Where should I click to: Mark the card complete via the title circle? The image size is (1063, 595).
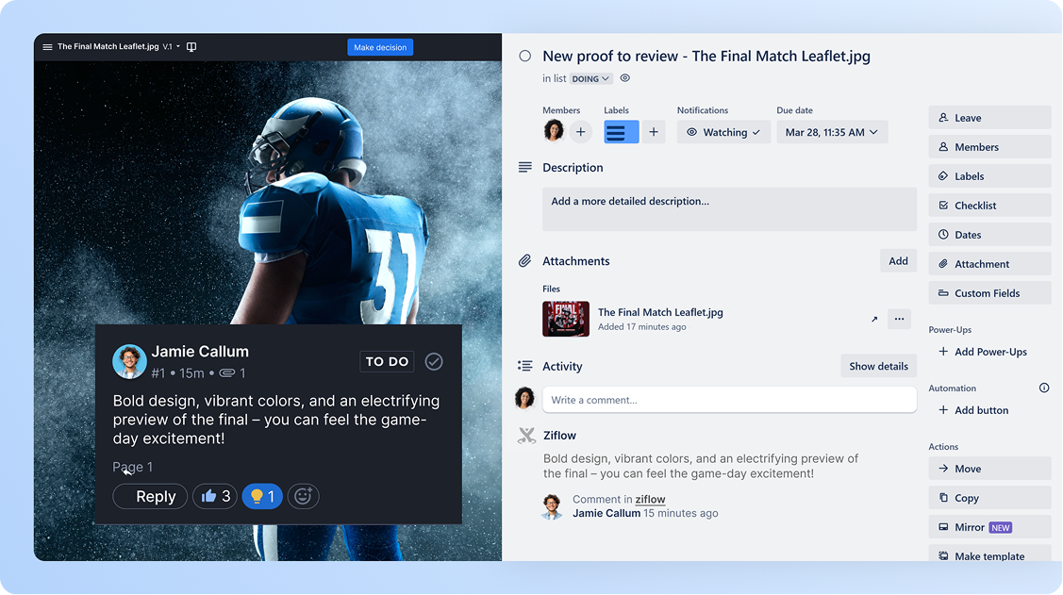[525, 56]
